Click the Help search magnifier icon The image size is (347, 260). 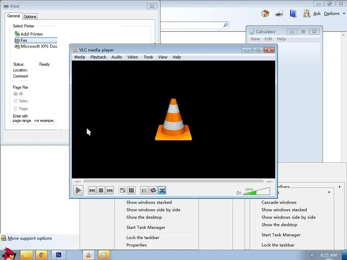point(225,25)
